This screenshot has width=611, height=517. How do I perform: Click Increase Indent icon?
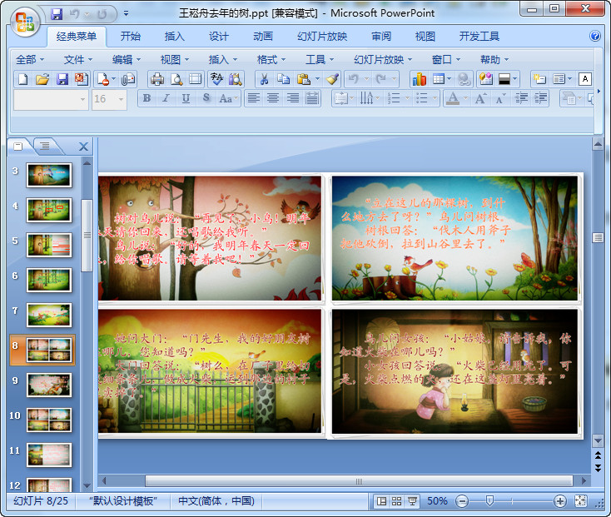coord(541,98)
